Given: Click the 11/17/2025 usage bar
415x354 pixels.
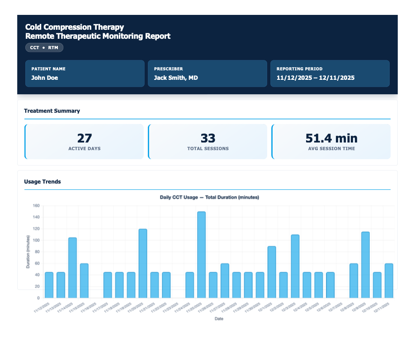Looking at the screenshot, I should (x=108, y=285).
